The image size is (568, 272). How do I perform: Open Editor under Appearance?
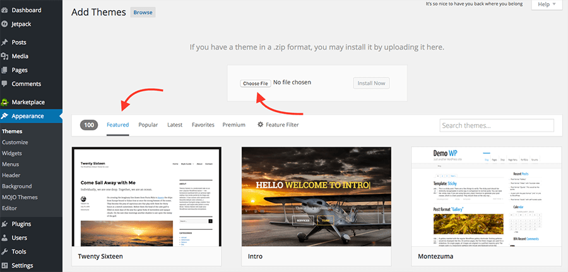[9, 208]
